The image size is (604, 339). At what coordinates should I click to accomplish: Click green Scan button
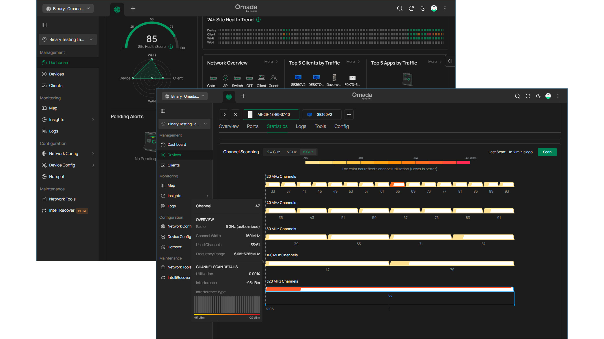(x=547, y=152)
